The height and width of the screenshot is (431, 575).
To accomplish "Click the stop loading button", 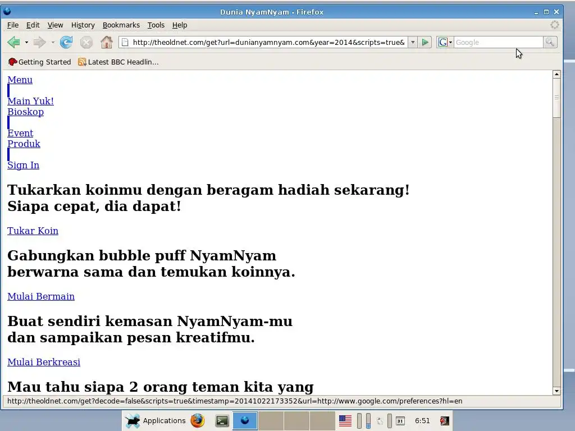I will (86, 43).
